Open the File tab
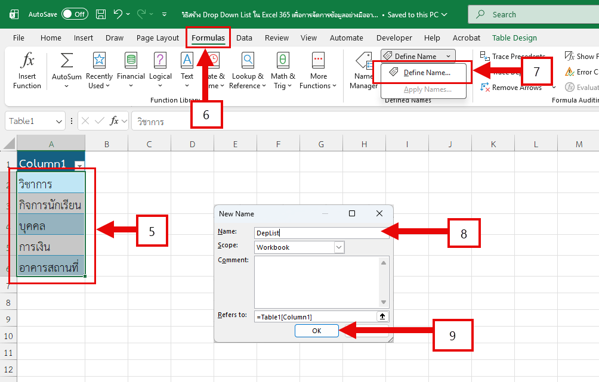599x382 pixels. (18, 38)
